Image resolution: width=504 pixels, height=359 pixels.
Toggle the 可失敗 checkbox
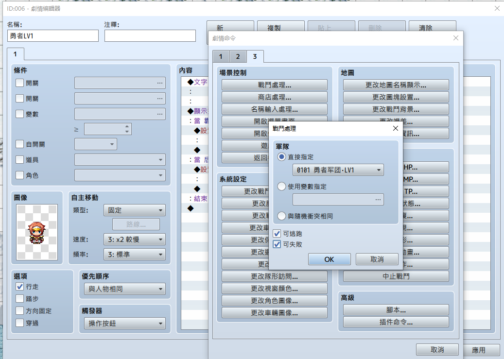pos(277,244)
